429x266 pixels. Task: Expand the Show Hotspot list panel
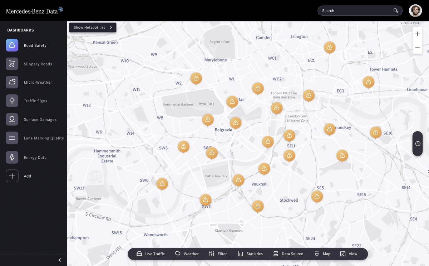coord(92,27)
